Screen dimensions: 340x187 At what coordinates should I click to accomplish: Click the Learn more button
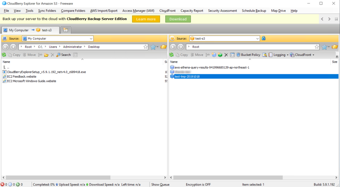146,19
